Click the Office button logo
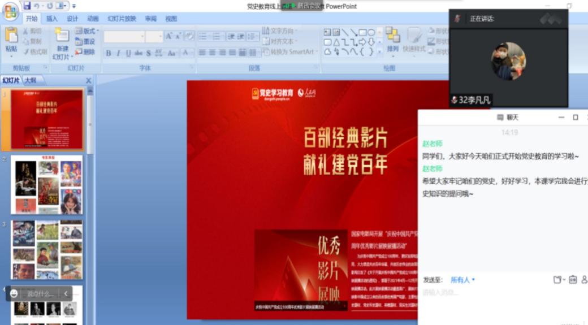588x325 pixels. point(11,11)
